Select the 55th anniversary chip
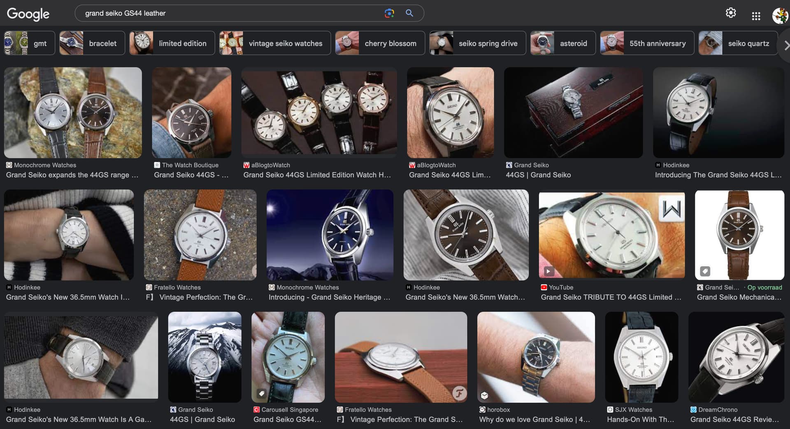 coord(647,43)
